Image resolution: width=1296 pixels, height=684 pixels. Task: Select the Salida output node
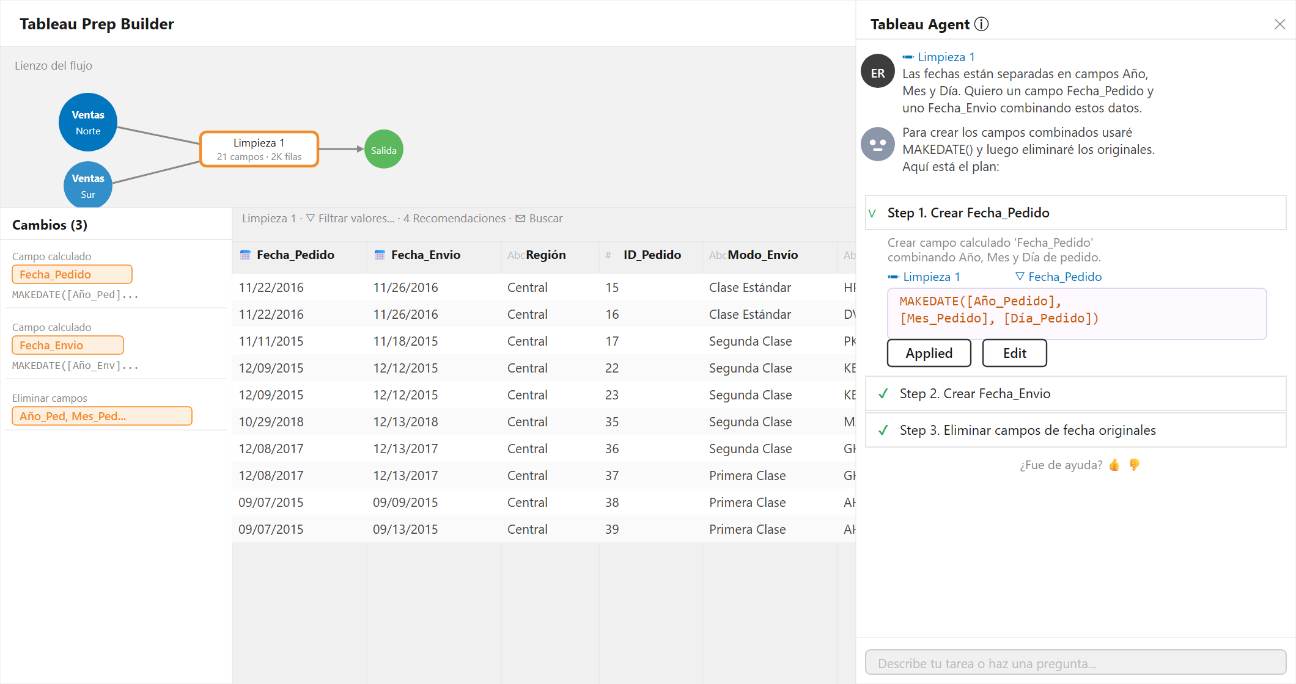click(x=384, y=150)
